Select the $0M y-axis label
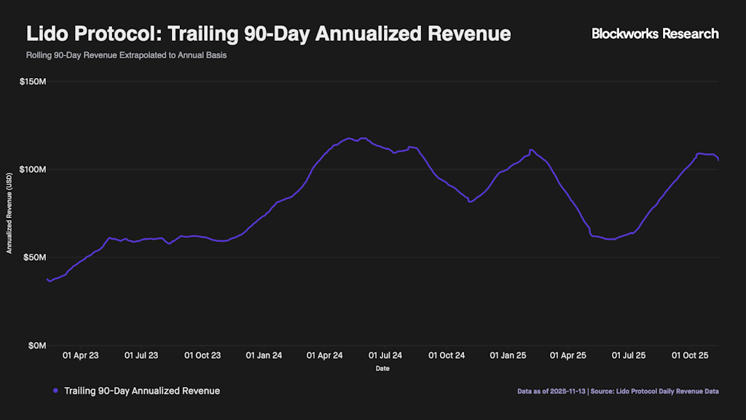Image resolution: width=746 pixels, height=420 pixels. coord(36,346)
